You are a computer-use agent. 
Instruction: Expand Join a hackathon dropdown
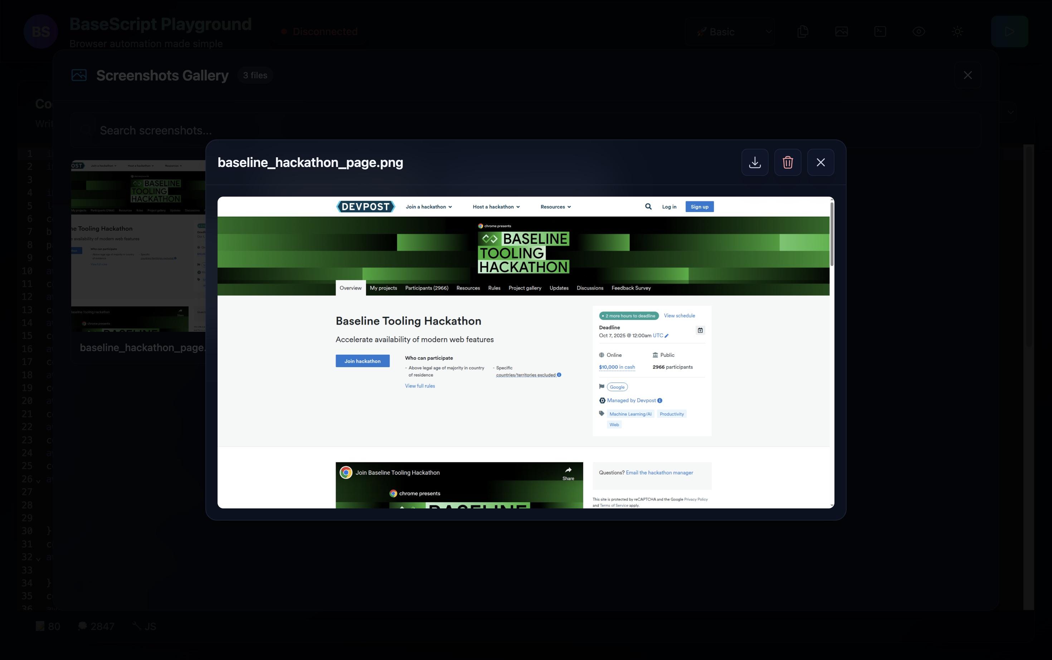[x=429, y=207]
